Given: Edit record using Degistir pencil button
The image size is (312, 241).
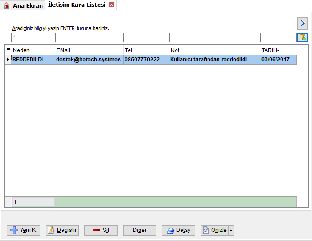Looking at the screenshot, I should pyautogui.click(x=62, y=230).
